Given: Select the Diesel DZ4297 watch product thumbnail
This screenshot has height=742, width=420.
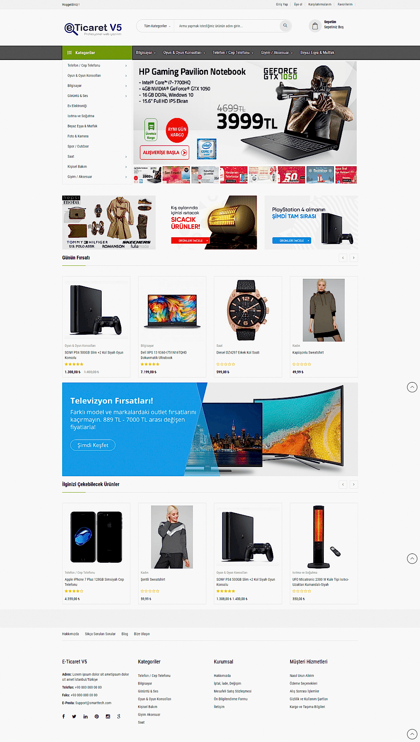Looking at the screenshot, I should (248, 310).
